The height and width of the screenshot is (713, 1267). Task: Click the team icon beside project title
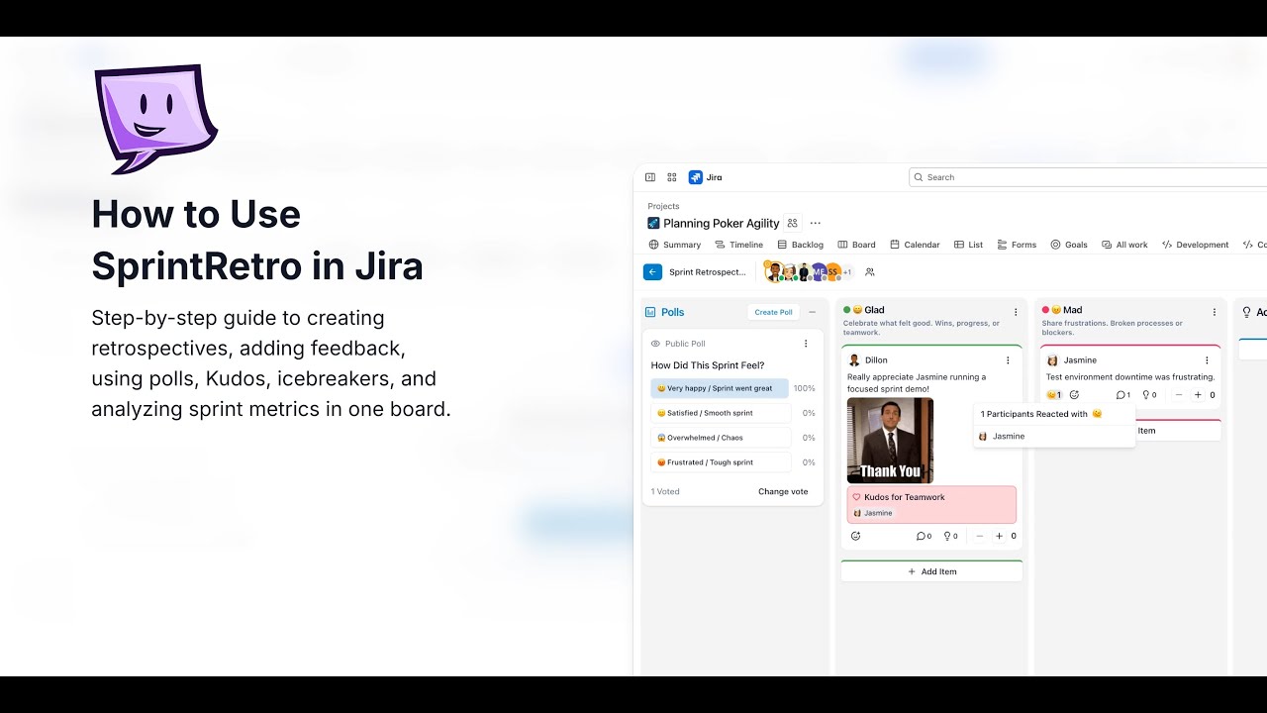(x=792, y=223)
